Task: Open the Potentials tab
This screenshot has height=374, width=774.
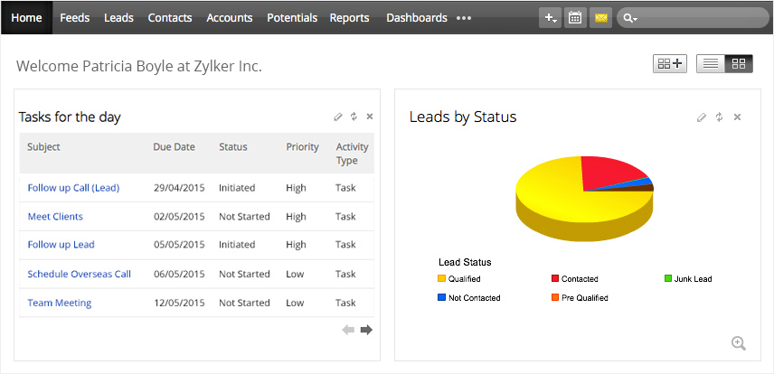Action: click(x=292, y=18)
